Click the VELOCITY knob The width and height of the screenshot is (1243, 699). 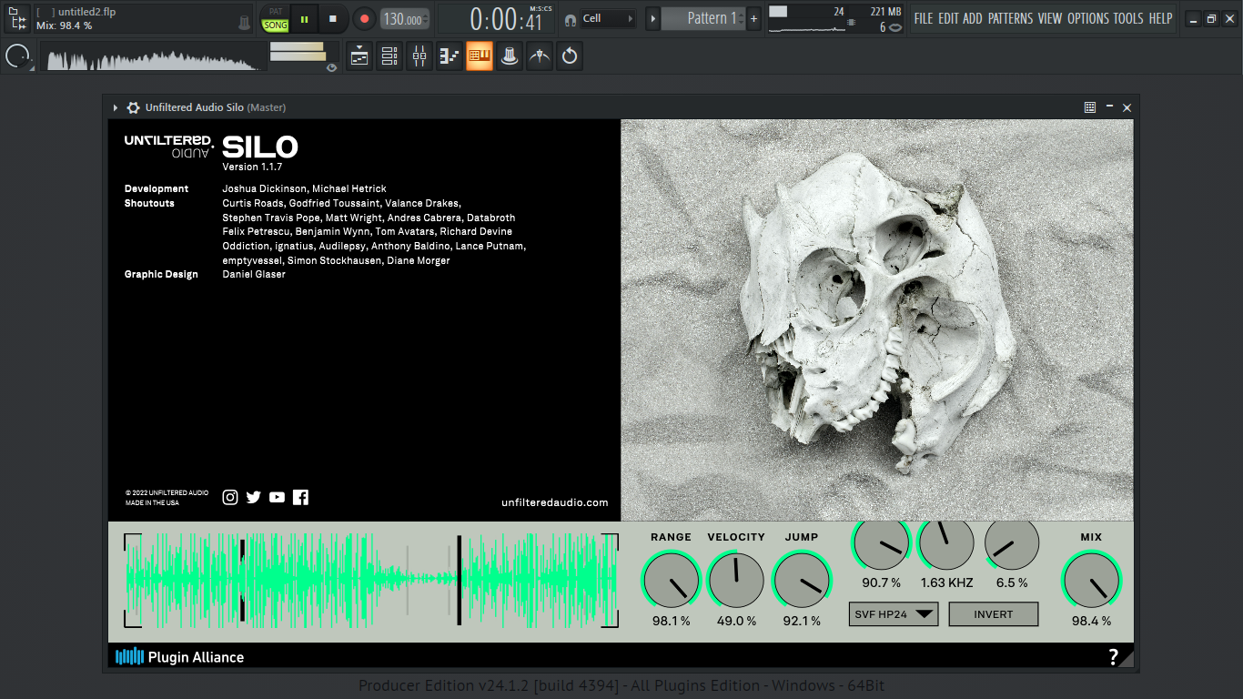coord(736,580)
